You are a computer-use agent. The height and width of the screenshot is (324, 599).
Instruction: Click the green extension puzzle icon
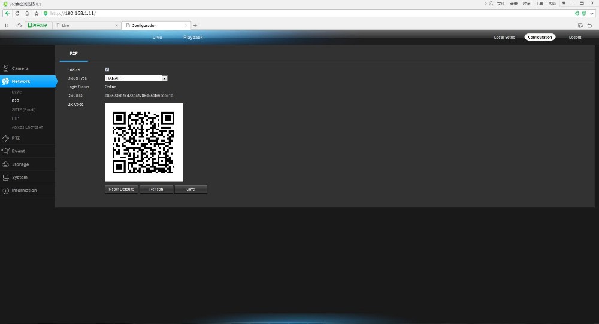(577, 13)
